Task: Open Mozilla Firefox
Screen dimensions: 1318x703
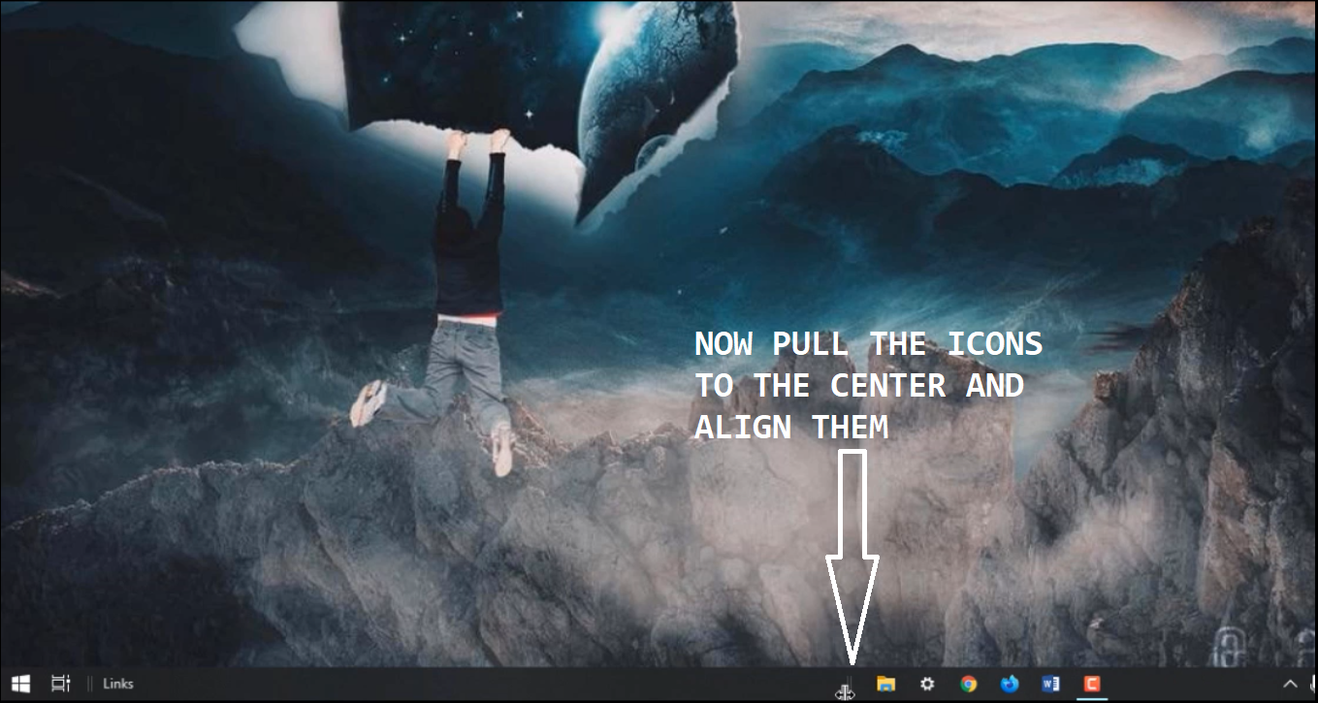Action: click(1009, 684)
